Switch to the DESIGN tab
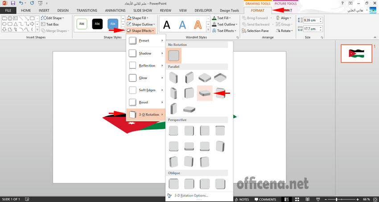This screenshot has height=202, width=379. (63, 10)
